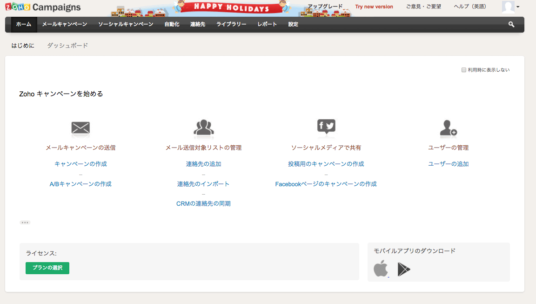Click the メールキャンペーンの送信 heading
The width and height of the screenshot is (536, 304).
(80, 148)
